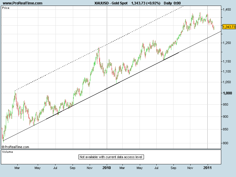Click the Jul label before 2010 on time axis
The width and height of the screenshot is (236, 177).
click(x=55, y=168)
